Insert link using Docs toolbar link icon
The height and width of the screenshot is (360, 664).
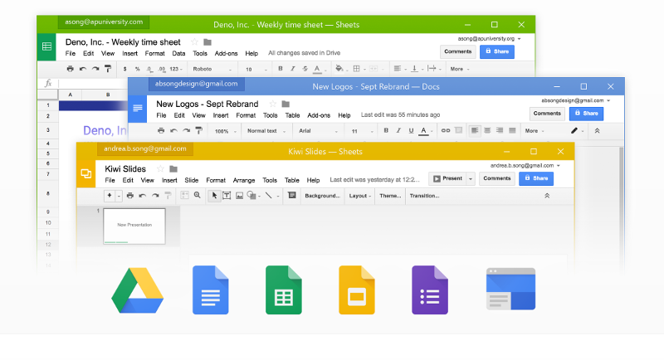tap(446, 130)
